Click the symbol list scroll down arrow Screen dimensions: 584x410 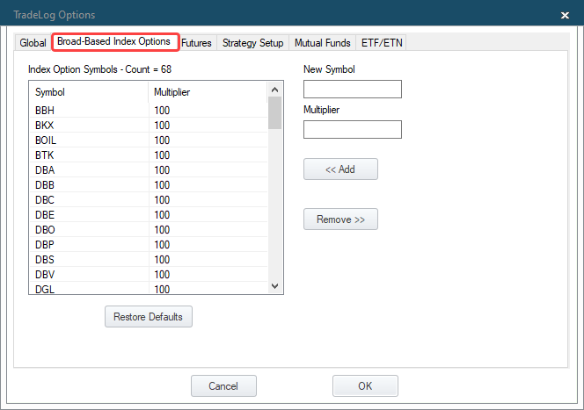[275, 286]
